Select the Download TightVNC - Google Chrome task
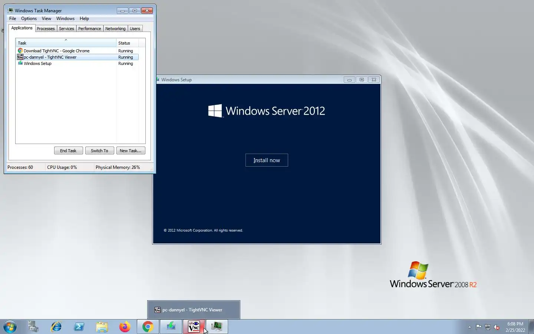This screenshot has height=334, width=534. coord(78,51)
